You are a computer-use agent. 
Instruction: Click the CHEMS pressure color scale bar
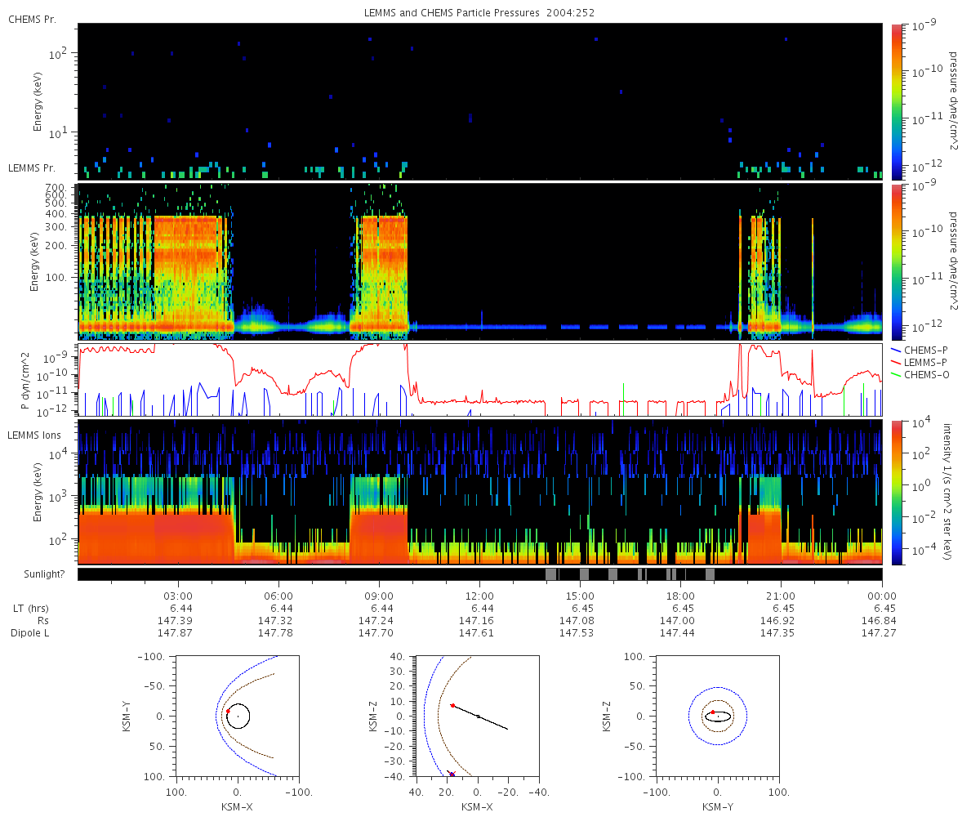pos(896,101)
